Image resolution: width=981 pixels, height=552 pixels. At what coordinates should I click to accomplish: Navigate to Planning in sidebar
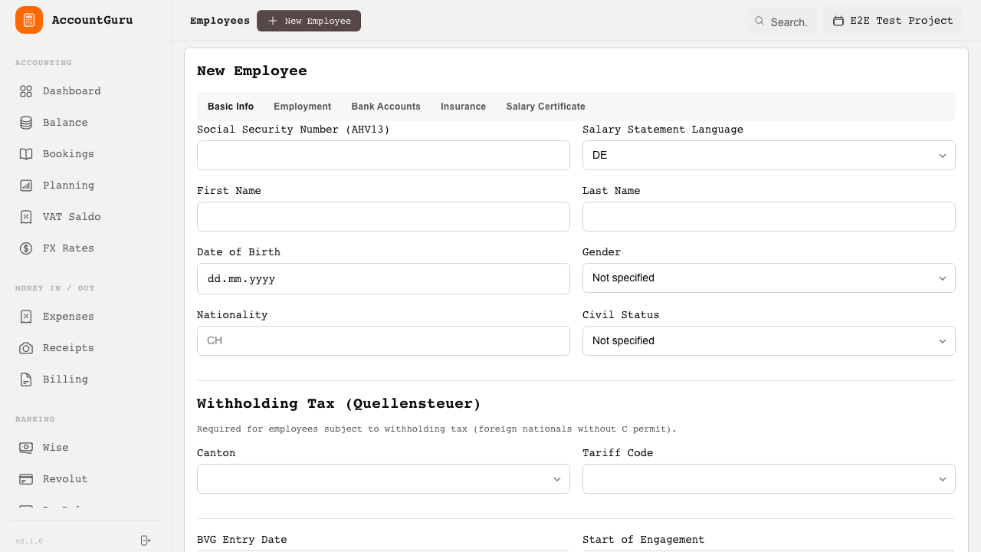coord(68,186)
